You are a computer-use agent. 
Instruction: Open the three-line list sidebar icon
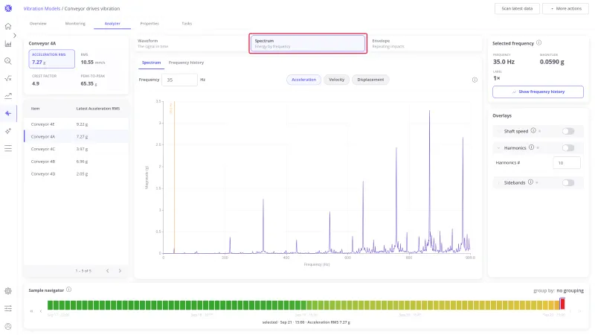tap(8, 148)
